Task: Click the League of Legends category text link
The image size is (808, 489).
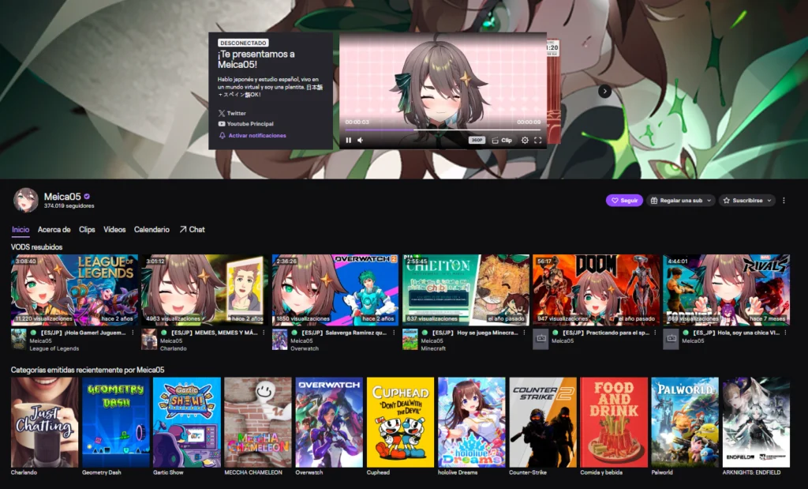Action: pos(54,348)
